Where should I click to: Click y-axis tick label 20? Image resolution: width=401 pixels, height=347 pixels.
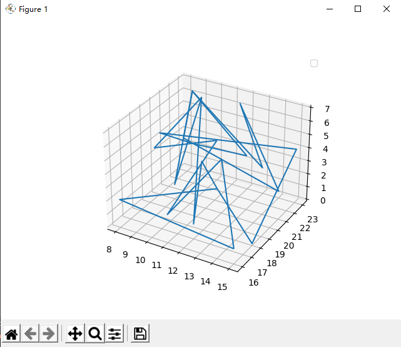pyautogui.click(x=289, y=246)
